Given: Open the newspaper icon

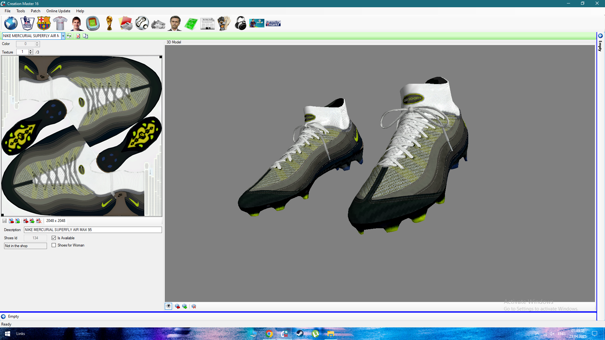Looking at the screenshot, I should point(208,23).
